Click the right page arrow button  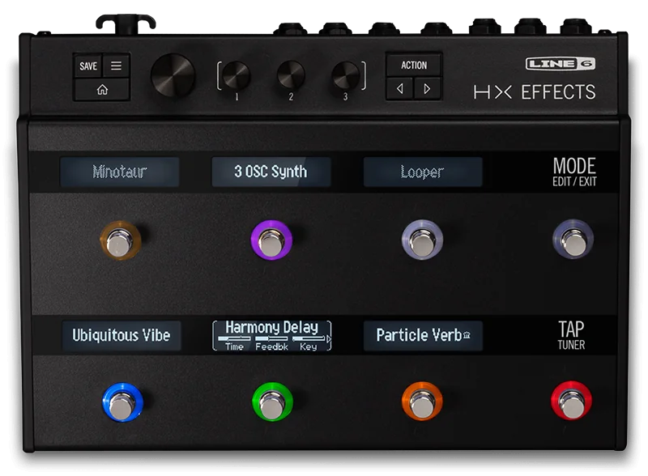(428, 88)
